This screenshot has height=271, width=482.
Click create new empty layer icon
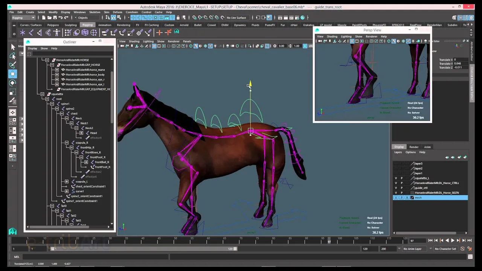pyautogui.click(x=459, y=157)
